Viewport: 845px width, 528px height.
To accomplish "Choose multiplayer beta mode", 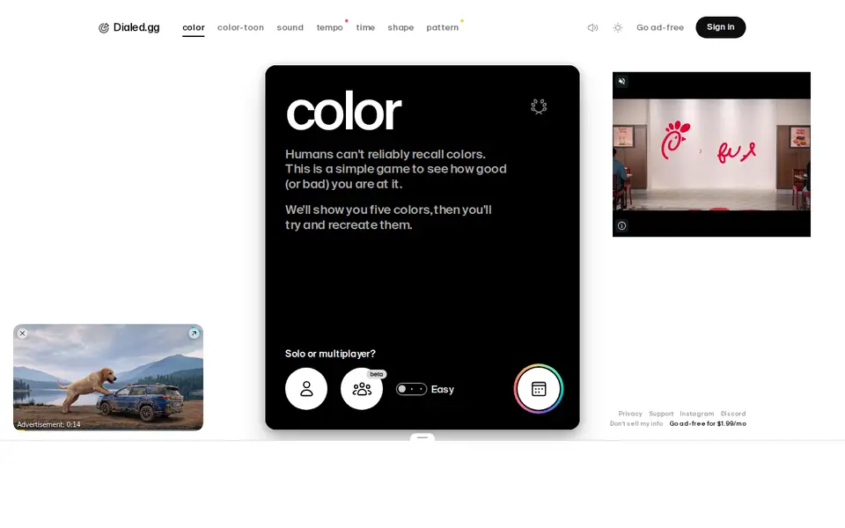I will 362,388.
